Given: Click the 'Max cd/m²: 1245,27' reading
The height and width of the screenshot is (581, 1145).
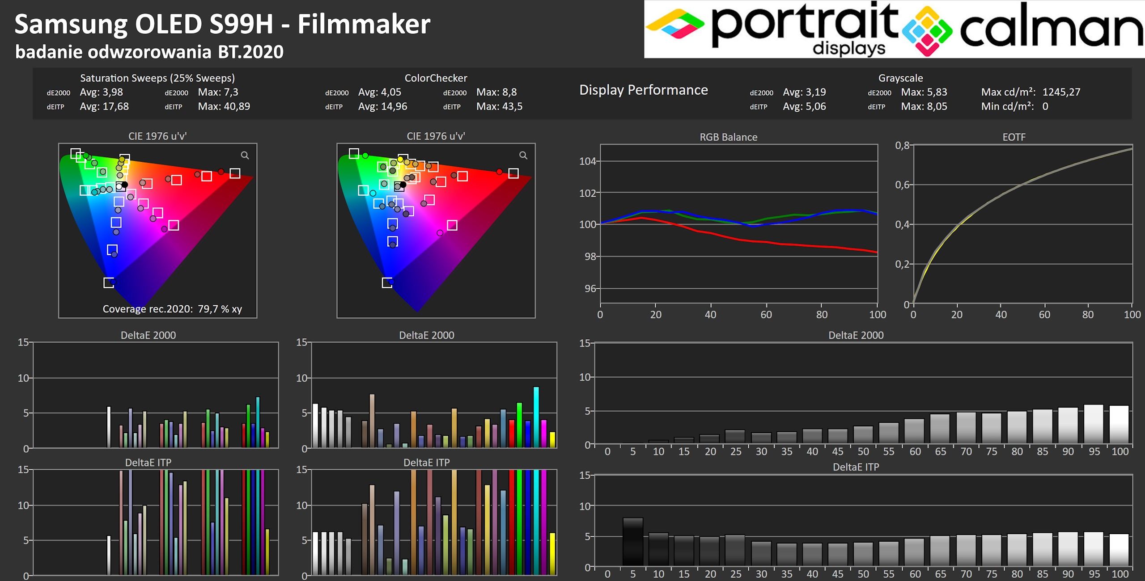Looking at the screenshot, I should pyautogui.click(x=1030, y=92).
